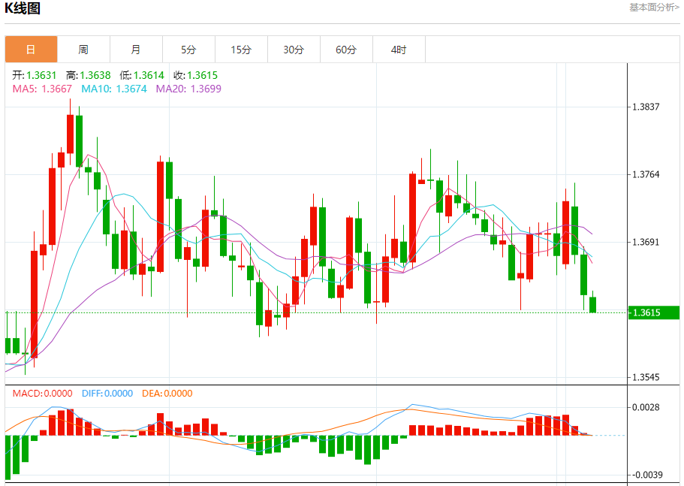Open the 基本面分析 link
This screenshot has width=684, height=486.
tap(654, 8)
